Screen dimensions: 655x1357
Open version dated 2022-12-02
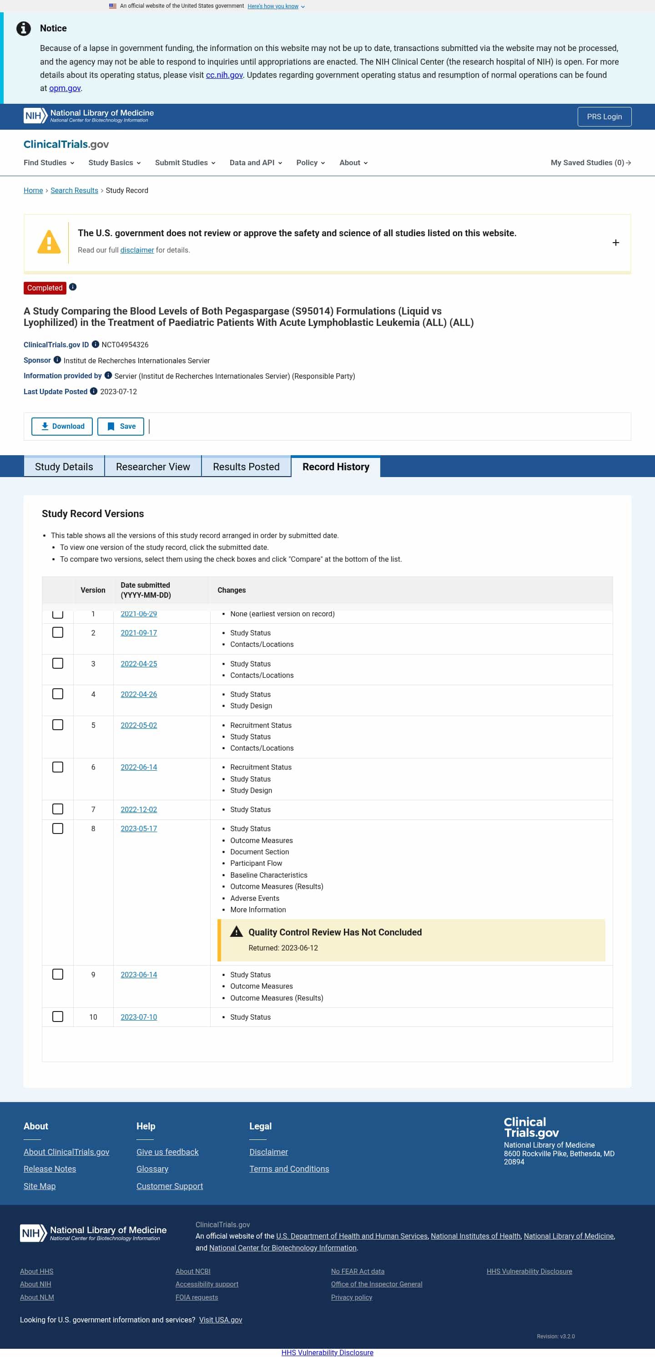[x=139, y=810]
